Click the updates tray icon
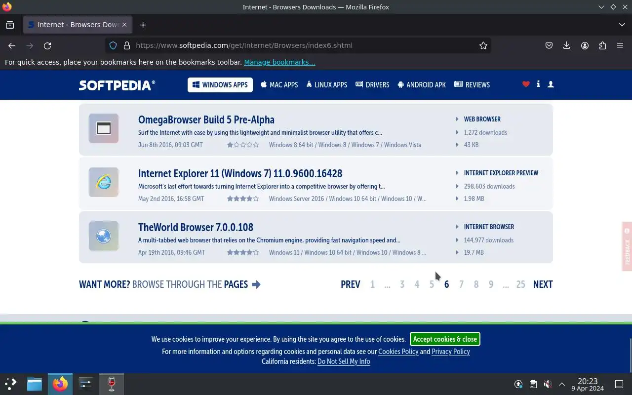The height and width of the screenshot is (395, 632). coord(518,384)
